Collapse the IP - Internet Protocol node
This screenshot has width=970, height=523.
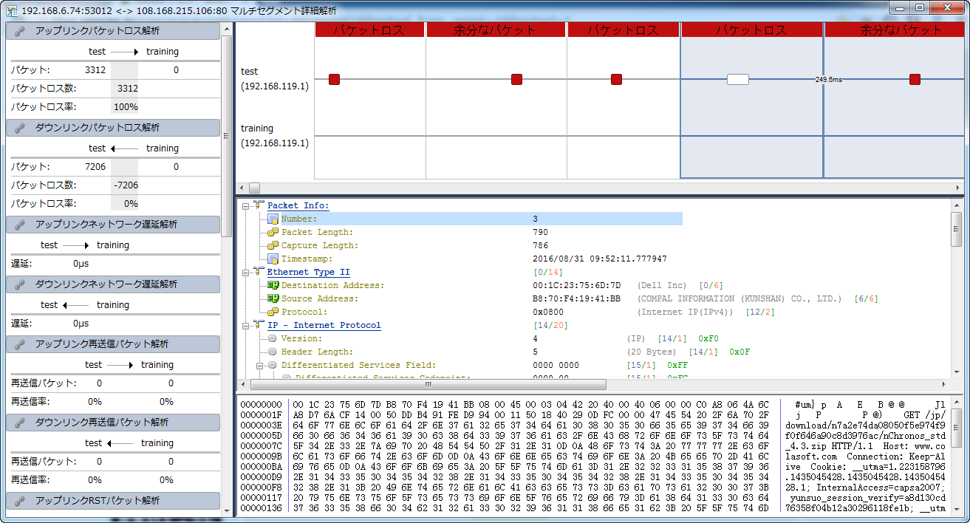point(246,326)
